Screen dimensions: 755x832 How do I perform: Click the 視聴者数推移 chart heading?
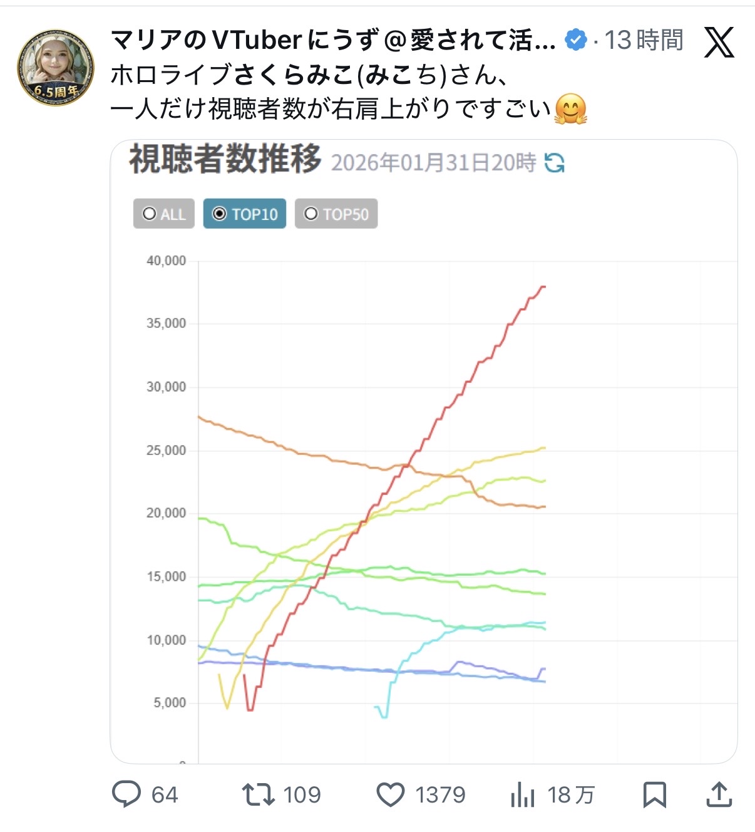pyautogui.click(x=225, y=159)
